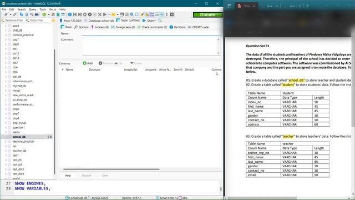Expand the cookies_practical database node

click(6, 35)
